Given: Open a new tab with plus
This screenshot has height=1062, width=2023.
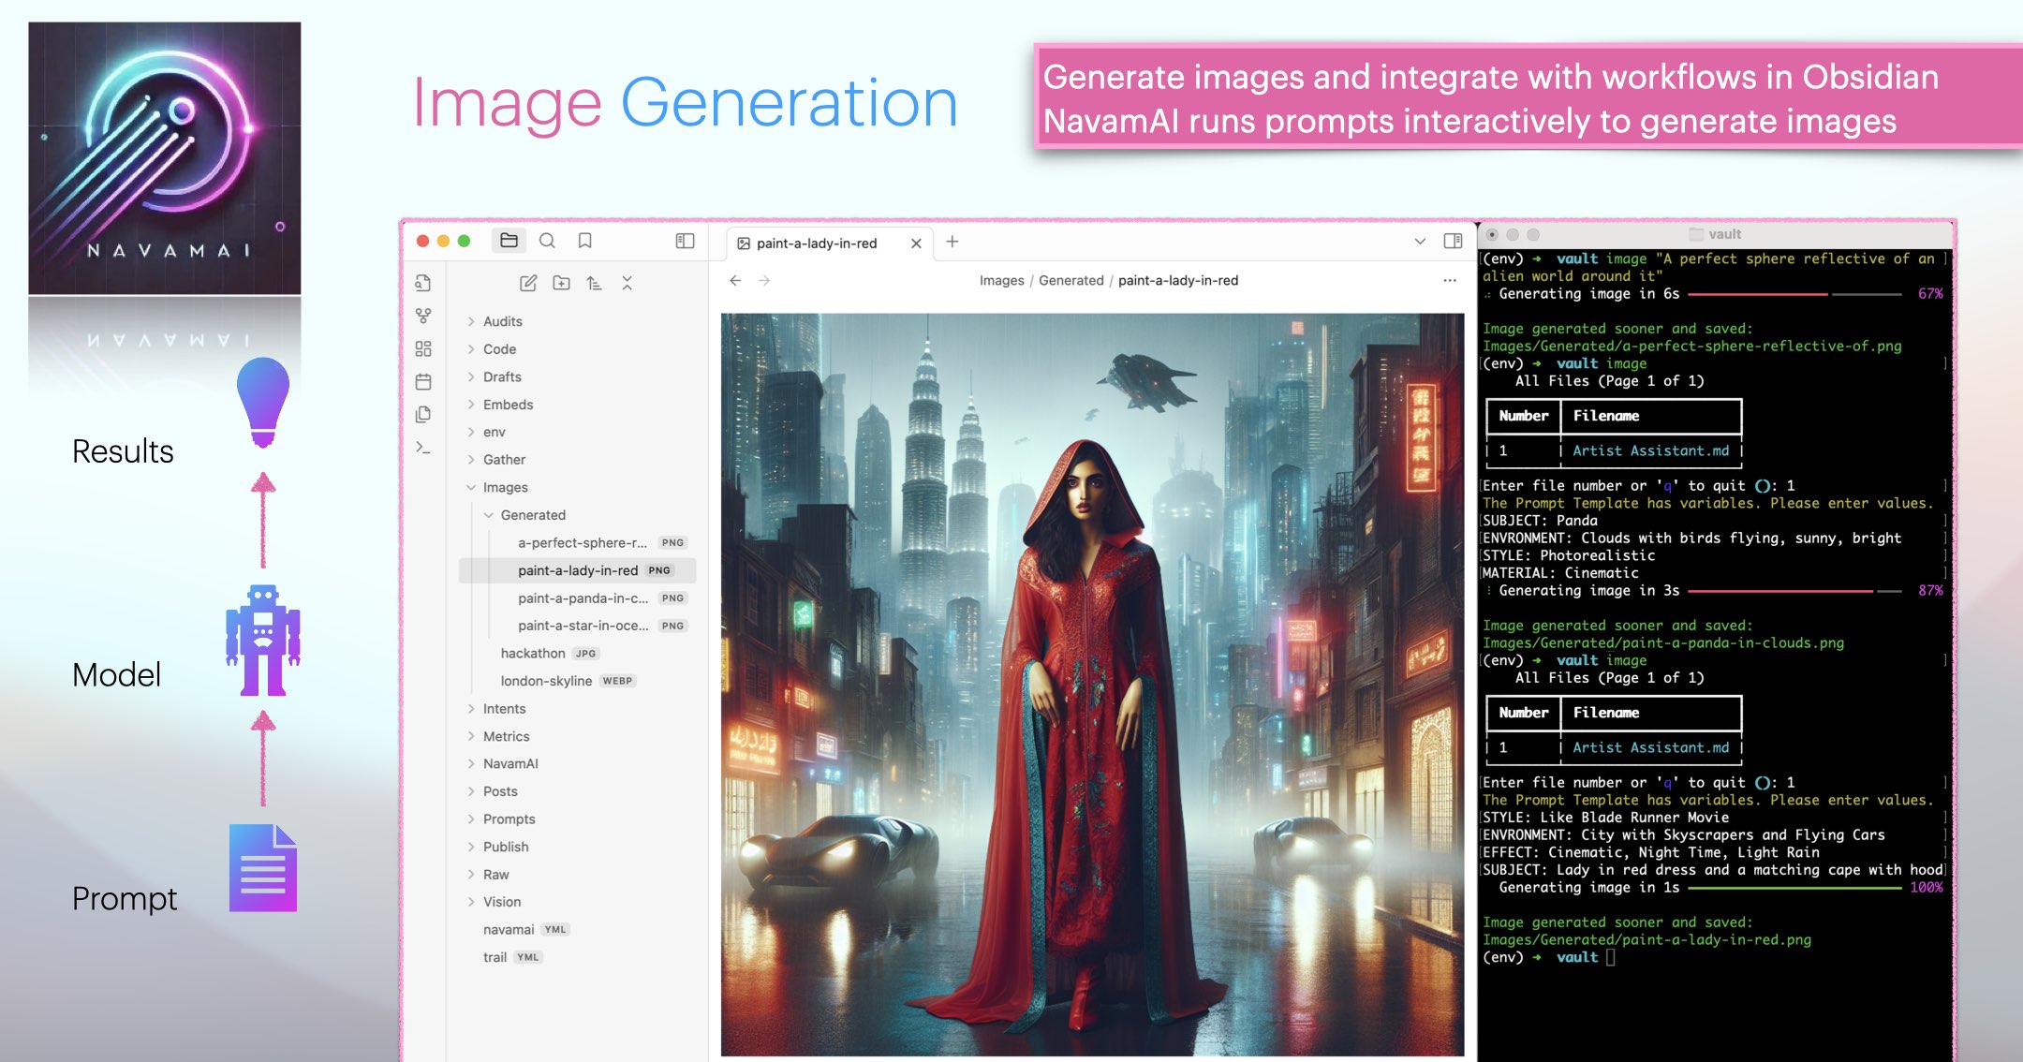Looking at the screenshot, I should (952, 242).
